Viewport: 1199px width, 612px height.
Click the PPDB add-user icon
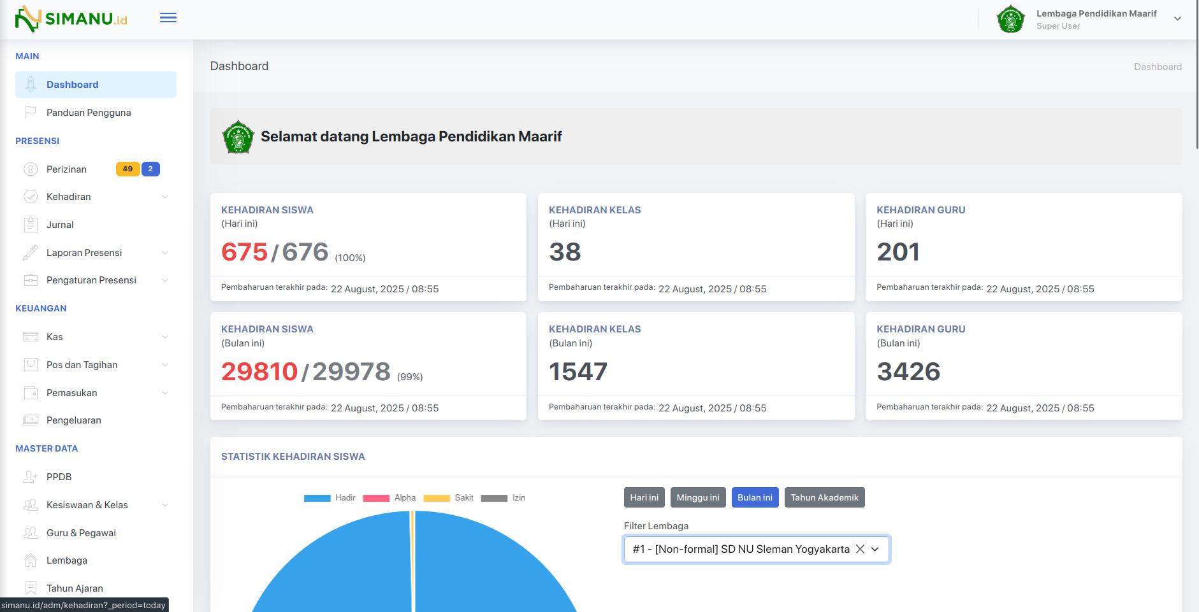[x=31, y=476]
